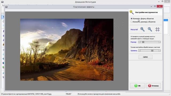Viewport: 171px width, 96px height.
Task: Click the zoom in magnifier icon
Action: click(x=142, y=29)
